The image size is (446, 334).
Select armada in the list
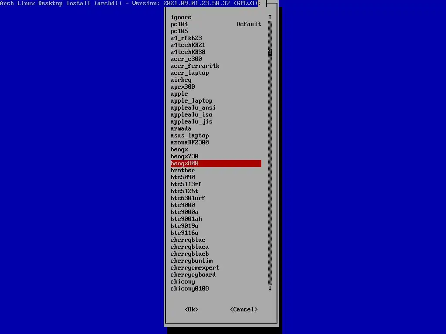pyautogui.click(x=216, y=129)
